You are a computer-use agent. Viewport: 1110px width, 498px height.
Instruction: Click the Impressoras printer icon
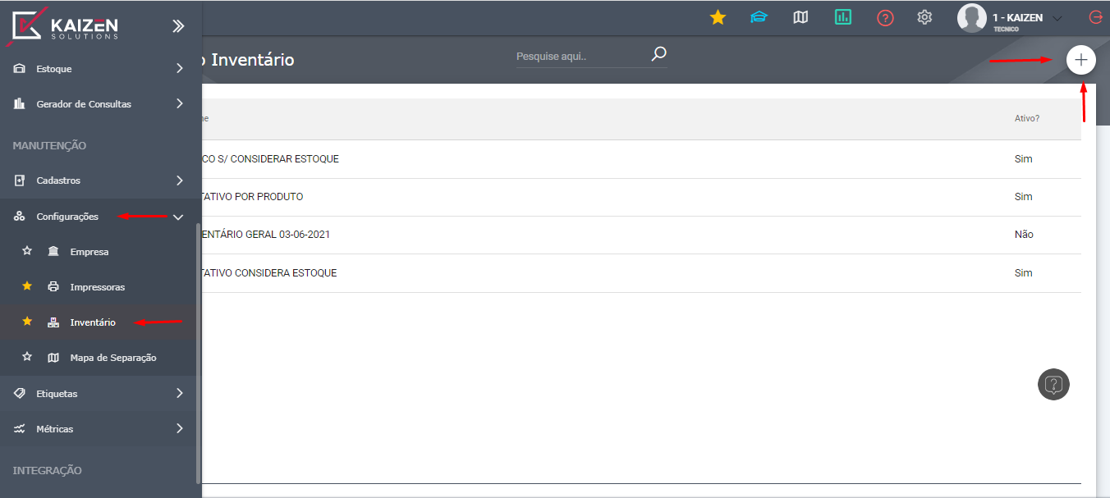(53, 287)
